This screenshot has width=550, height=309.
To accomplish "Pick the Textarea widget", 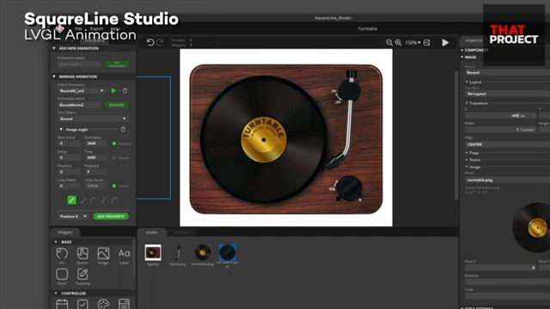I will [82, 276].
